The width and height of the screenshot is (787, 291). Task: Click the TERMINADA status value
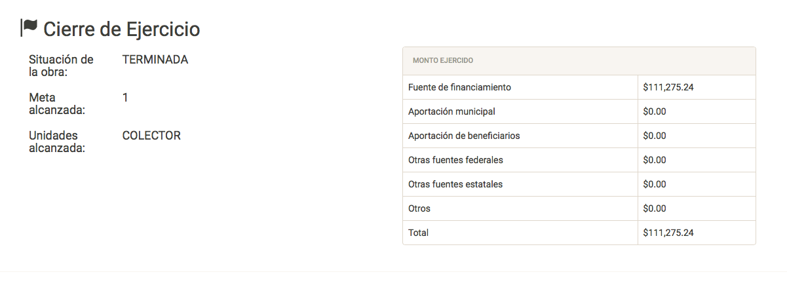(155, 60)
